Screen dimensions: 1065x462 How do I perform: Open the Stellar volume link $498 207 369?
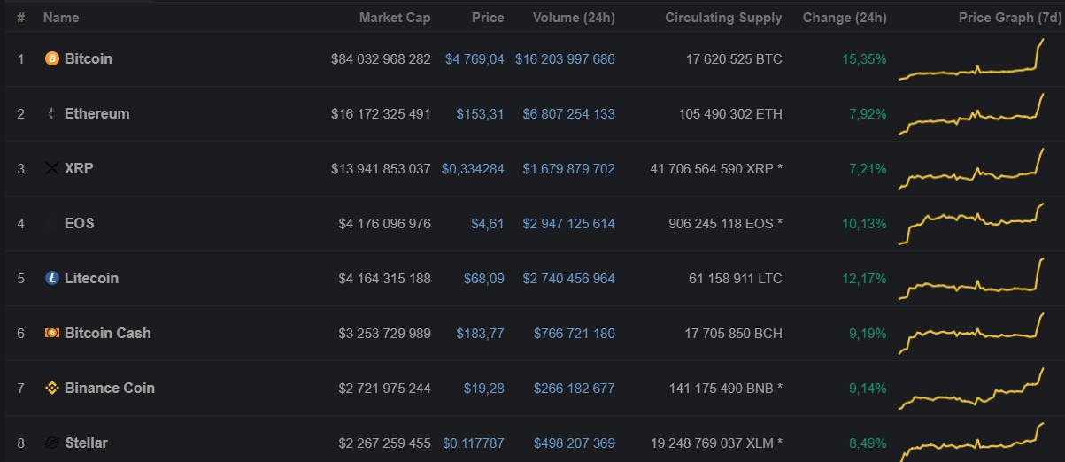575,443
